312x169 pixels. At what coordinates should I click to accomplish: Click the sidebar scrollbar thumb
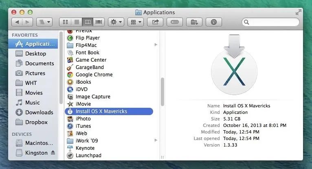pyautogui.click(x=61, y=68)
